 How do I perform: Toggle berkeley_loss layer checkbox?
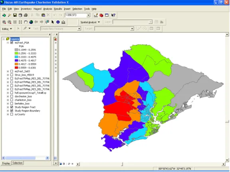(12, 104)
